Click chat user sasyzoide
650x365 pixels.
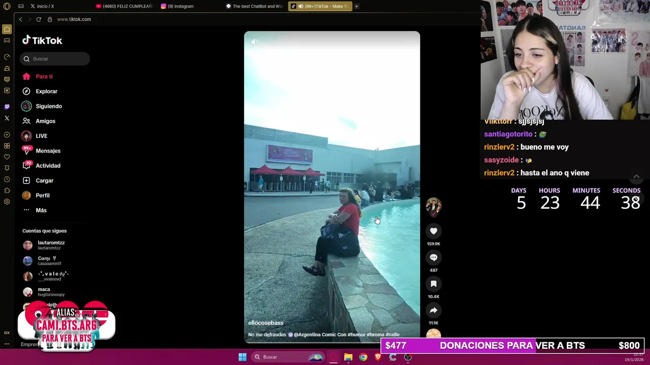[501, 160]
